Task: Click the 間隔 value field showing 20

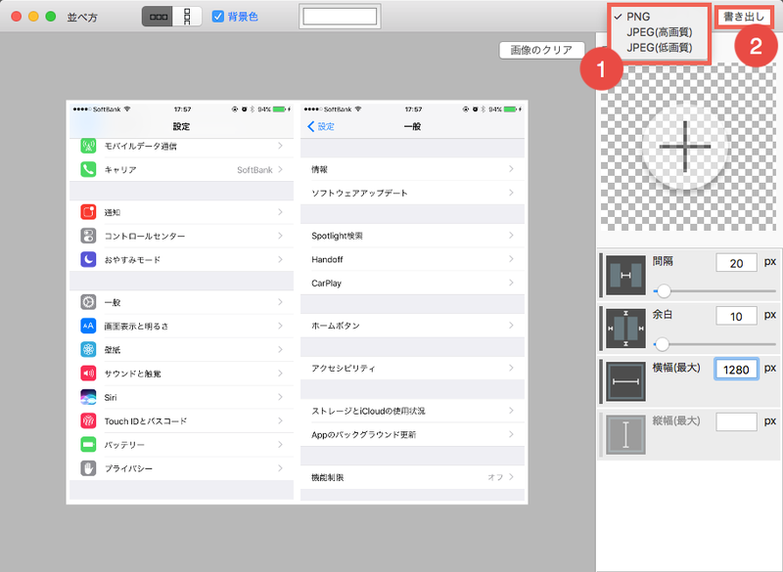Action: [736, 263]
